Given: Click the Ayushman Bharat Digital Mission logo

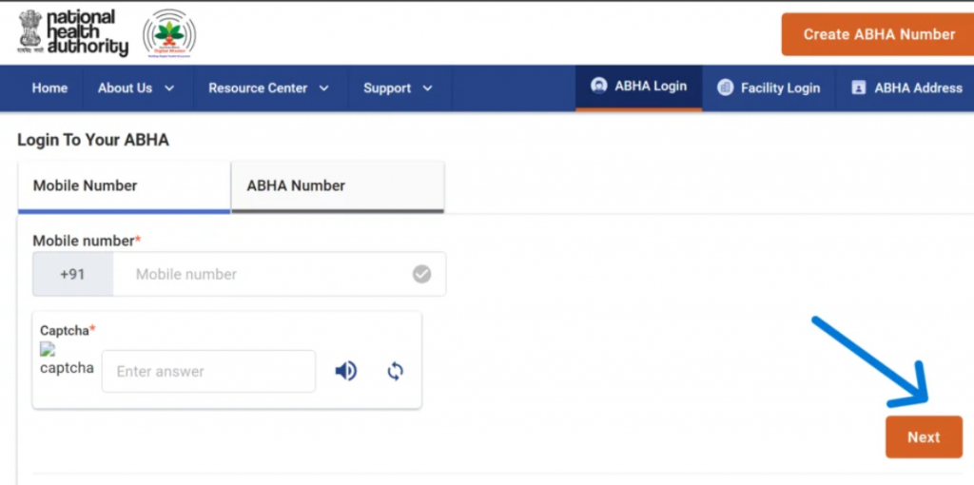Looking at the screenshot, I should click(x=169, y=33).
